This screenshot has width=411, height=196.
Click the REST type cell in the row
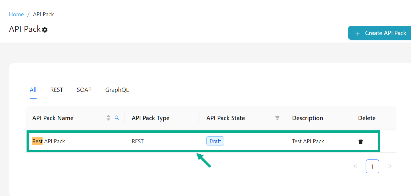coord(138,141)
